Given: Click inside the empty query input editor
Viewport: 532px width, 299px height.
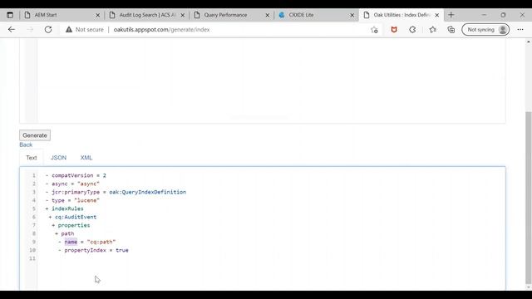Looking at the screenshot, I should tap(271, 81).
